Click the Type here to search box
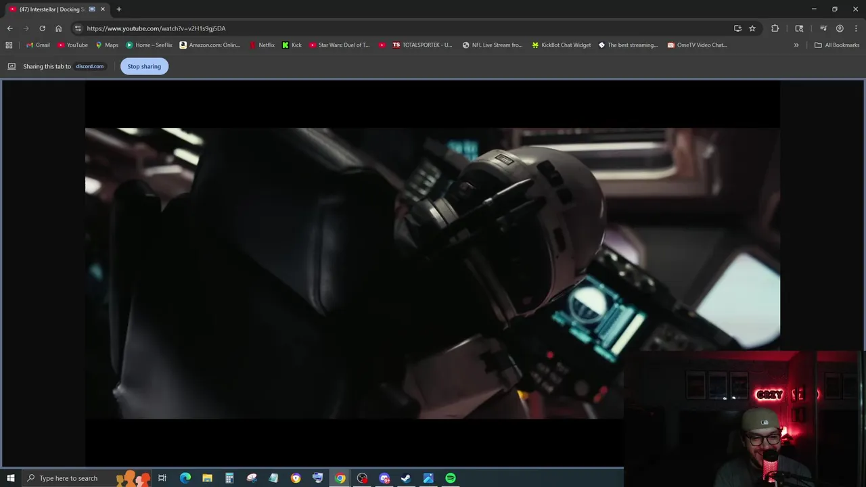The width and height of the screenshot is (866, 487). (87, 478)
